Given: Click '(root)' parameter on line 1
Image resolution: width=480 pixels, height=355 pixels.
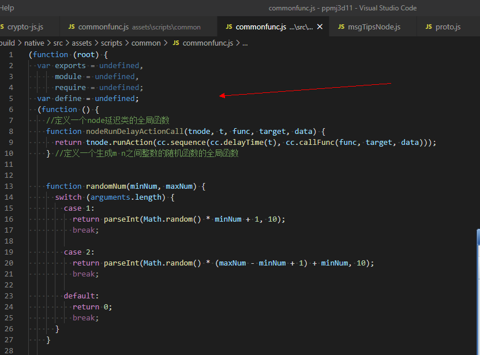Looking at the screenshot, I should [86, 55].
